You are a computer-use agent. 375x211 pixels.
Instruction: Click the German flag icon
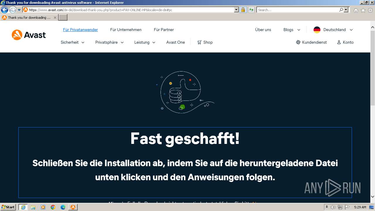[317, 30]
